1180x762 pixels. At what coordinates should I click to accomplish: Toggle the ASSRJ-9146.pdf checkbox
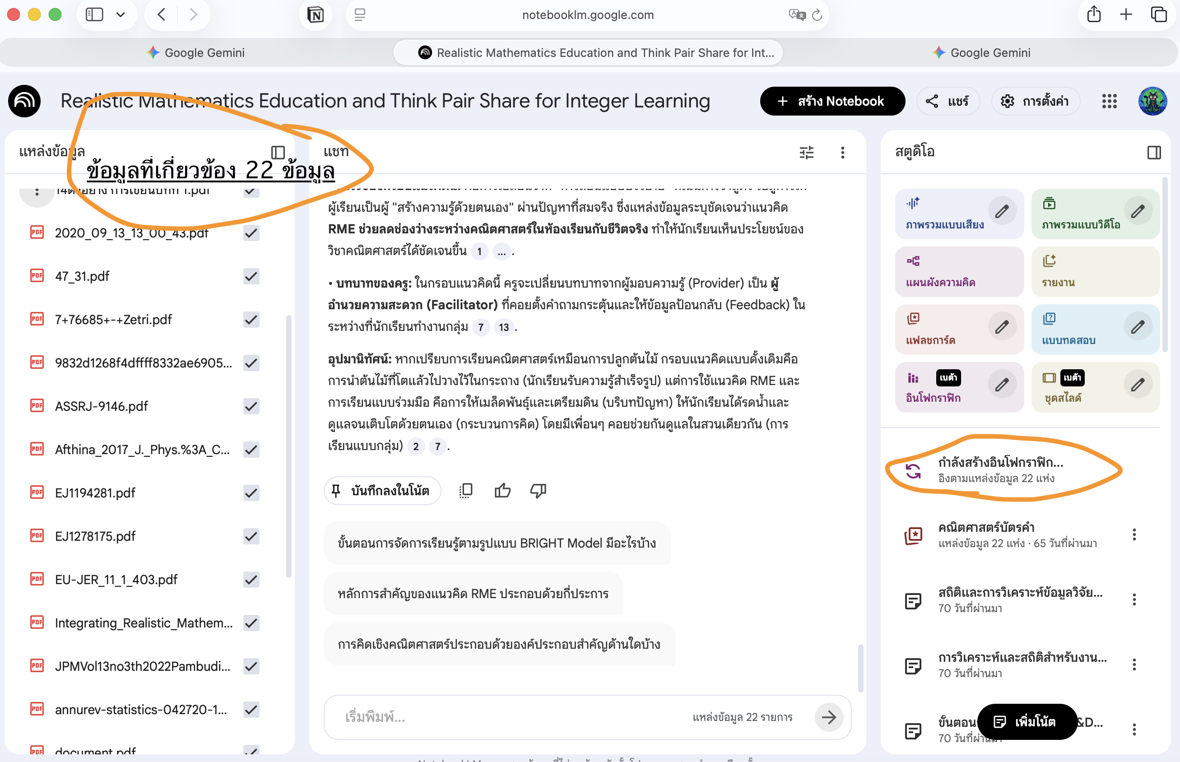251,406
